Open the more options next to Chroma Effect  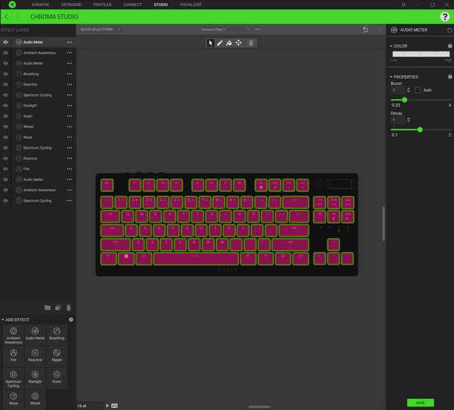258,29
